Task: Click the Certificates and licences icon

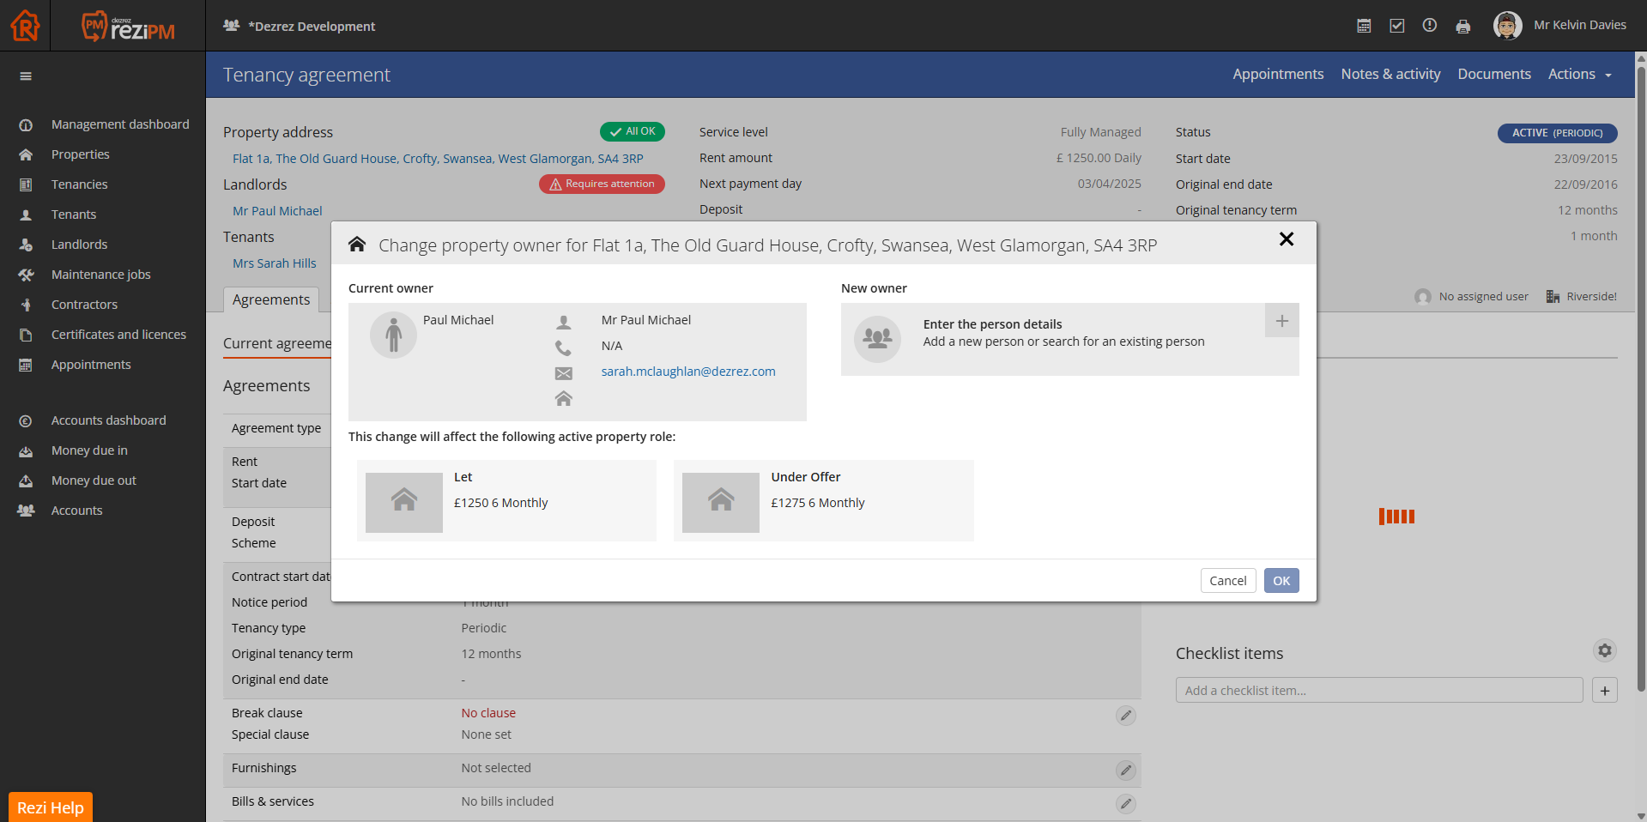Action: (x=26, y=335)
